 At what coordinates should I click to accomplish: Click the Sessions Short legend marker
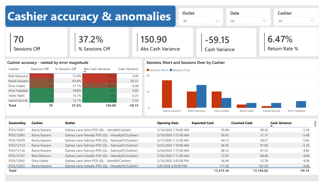point(148,70)
